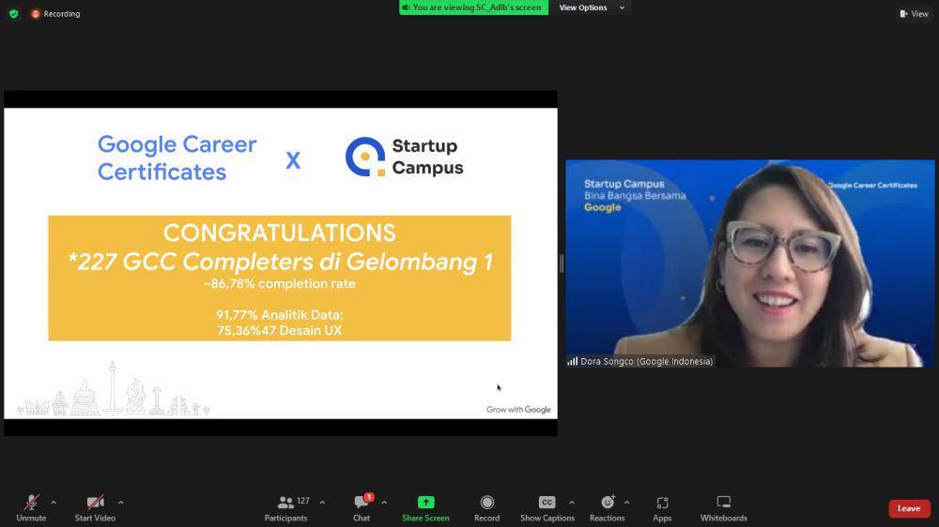Click the participant count 127
The image size is (939, 527).
(303, 501)
